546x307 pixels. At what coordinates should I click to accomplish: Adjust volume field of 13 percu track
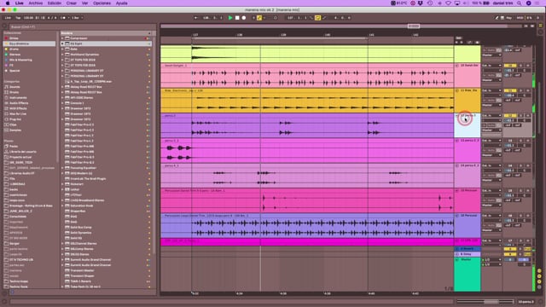coord(510,145)
